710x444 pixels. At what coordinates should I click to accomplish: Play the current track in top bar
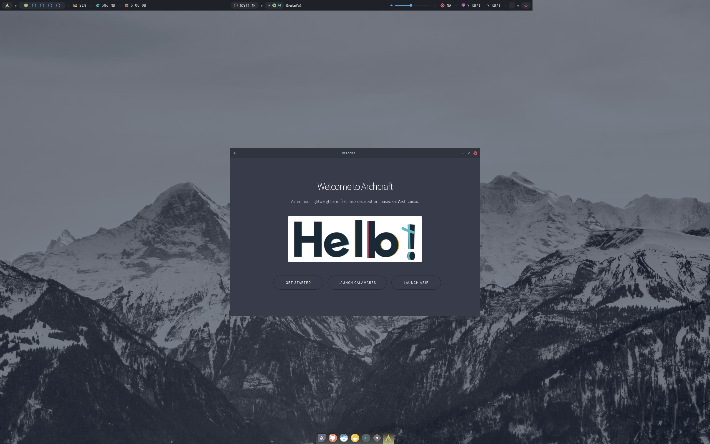click(274, 5)
